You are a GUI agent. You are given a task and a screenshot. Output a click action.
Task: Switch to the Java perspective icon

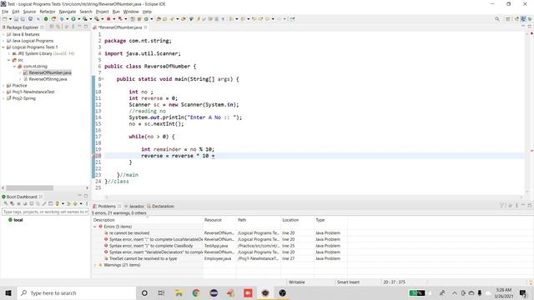coord(523,19)
